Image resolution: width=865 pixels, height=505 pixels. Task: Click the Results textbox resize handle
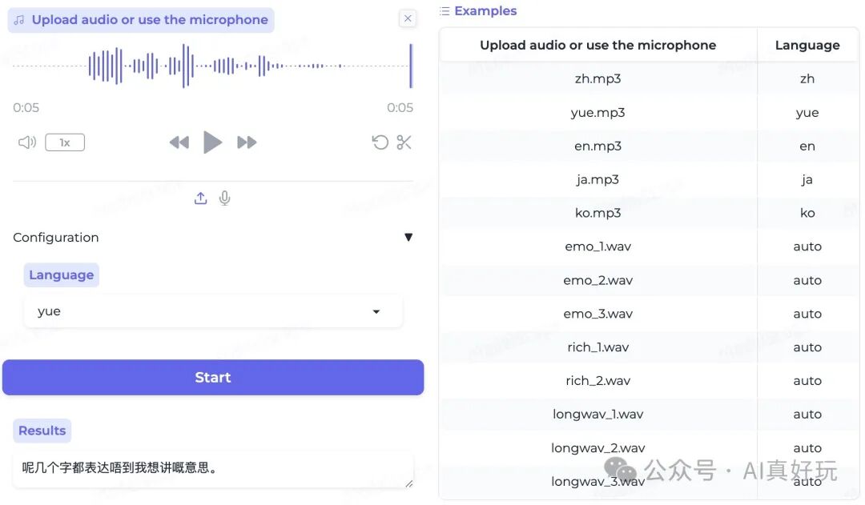pos(408,483)
